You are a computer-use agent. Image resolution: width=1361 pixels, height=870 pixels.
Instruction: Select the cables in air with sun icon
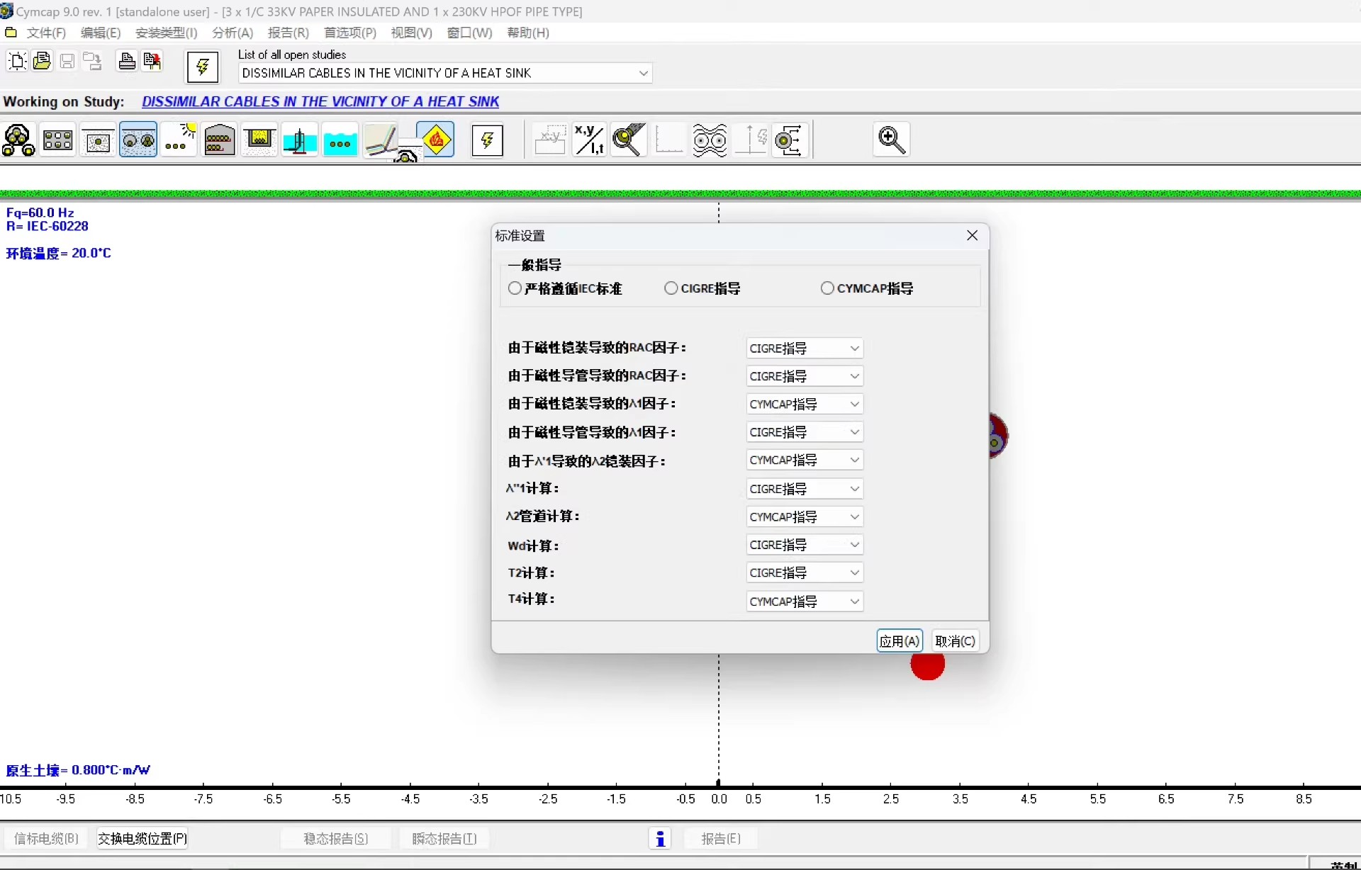[x=179, y=140]
